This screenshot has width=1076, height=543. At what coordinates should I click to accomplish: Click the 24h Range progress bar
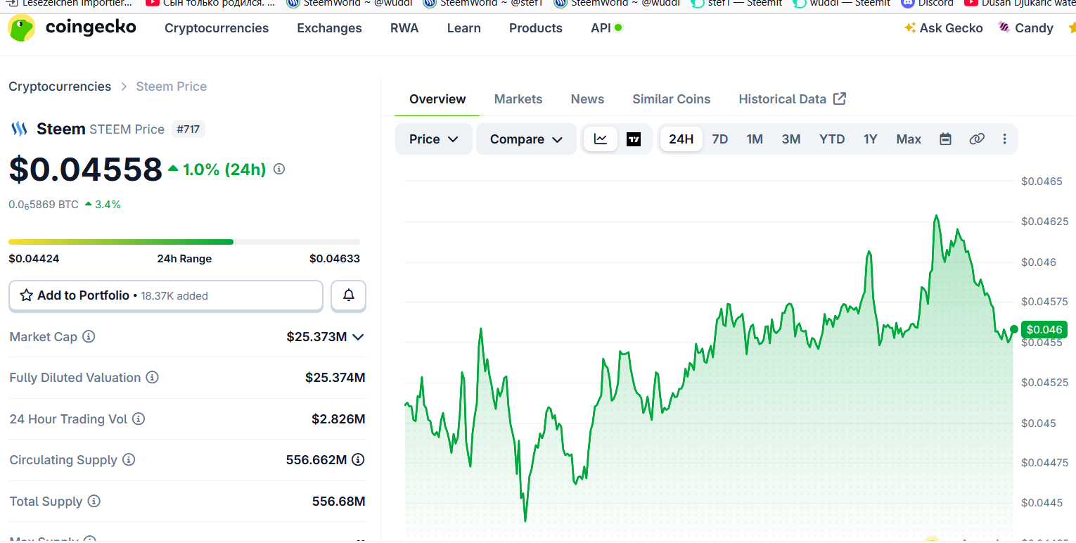(184, 242)
